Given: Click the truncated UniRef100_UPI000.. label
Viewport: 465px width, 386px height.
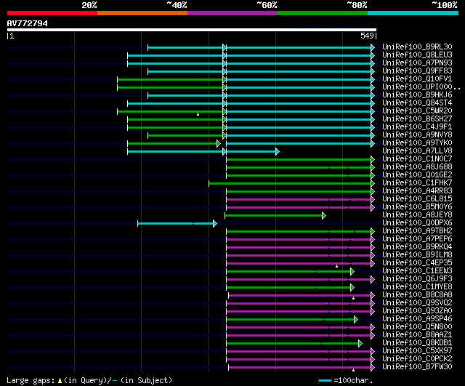Looking at the screenshot, I should (421, 87).
